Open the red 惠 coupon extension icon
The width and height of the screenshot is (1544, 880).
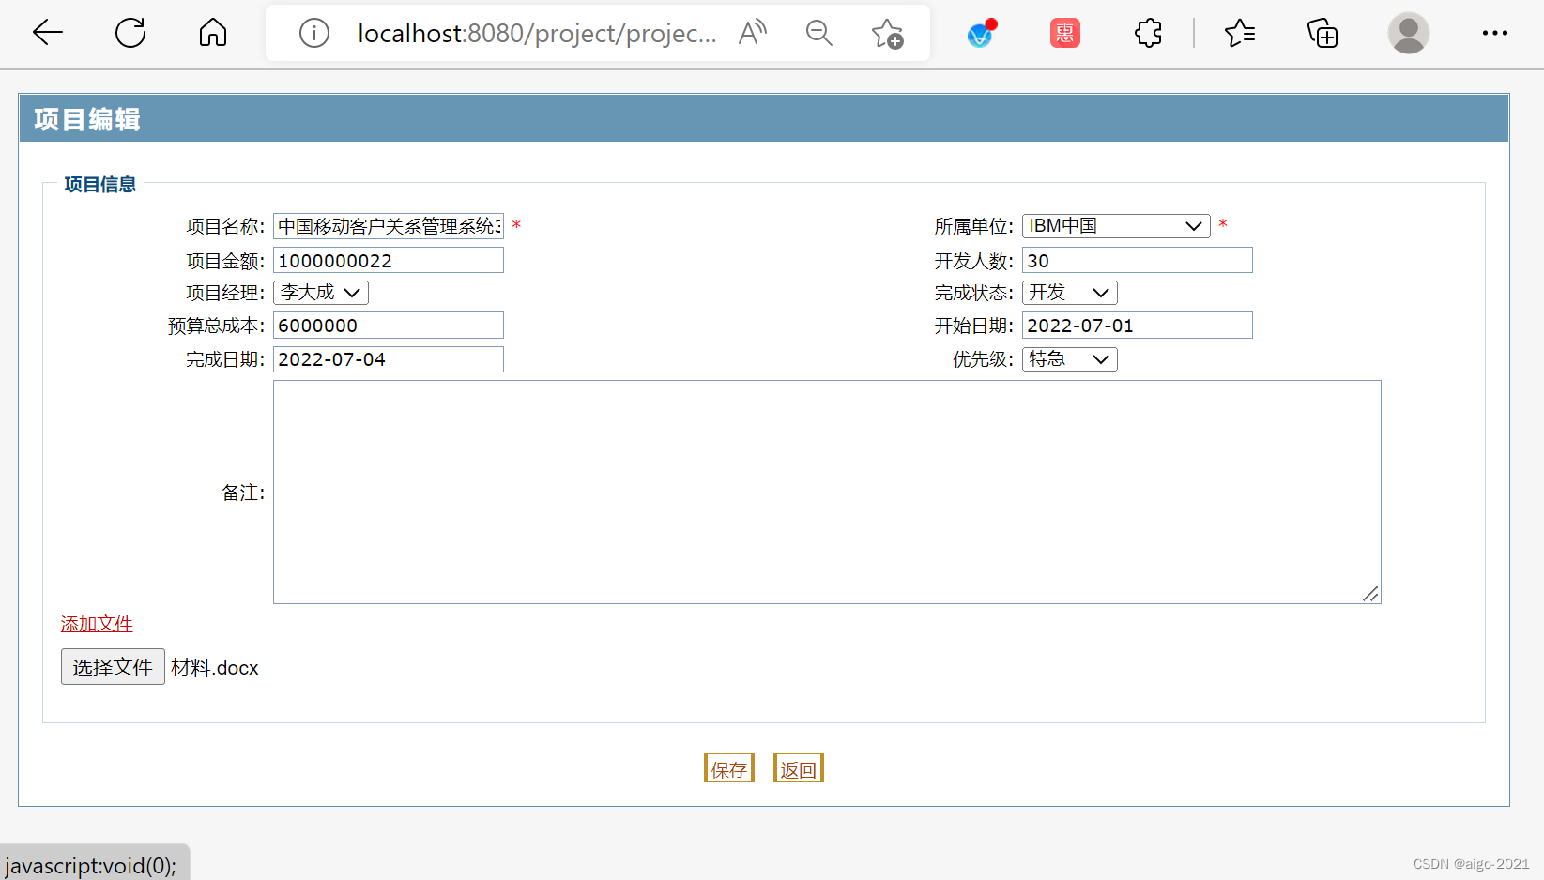(x=1064, y=34)
